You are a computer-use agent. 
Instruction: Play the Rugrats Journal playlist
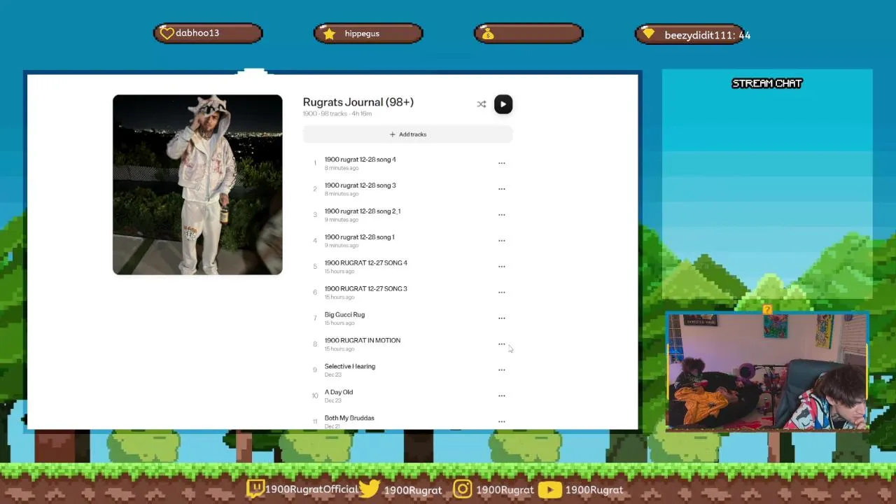503,104
